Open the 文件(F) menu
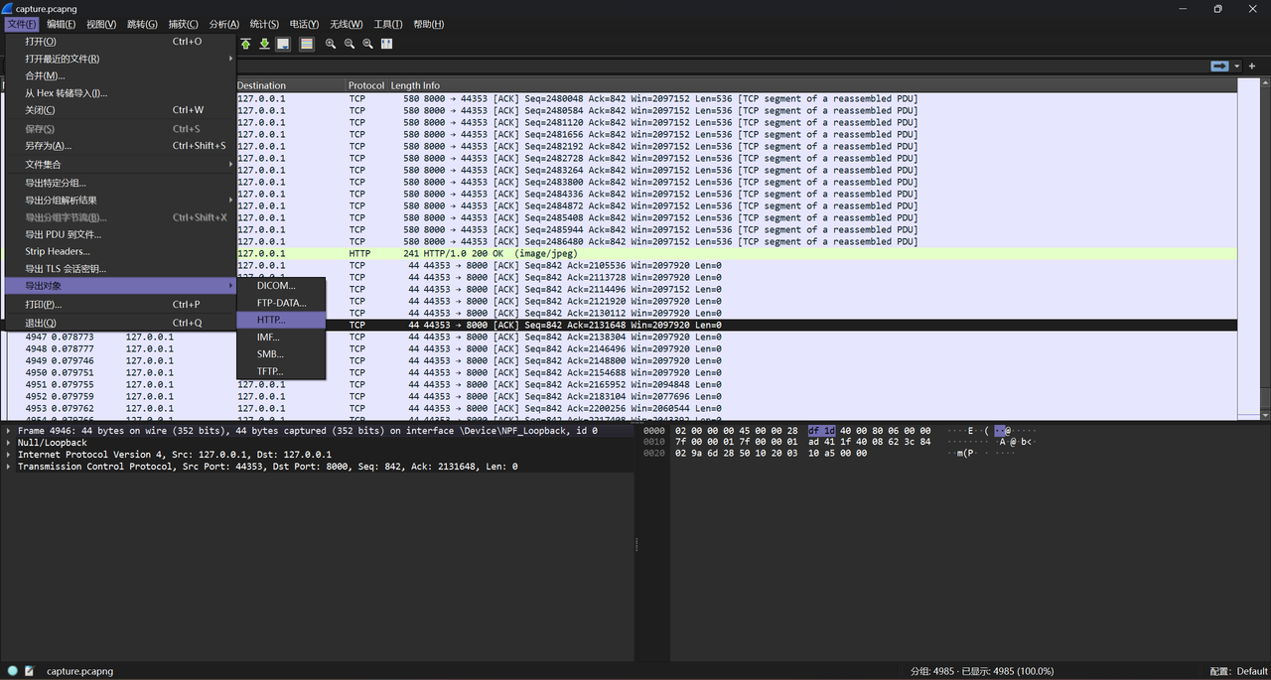This screenshot has width=1271, height=680. click(22, 24)
